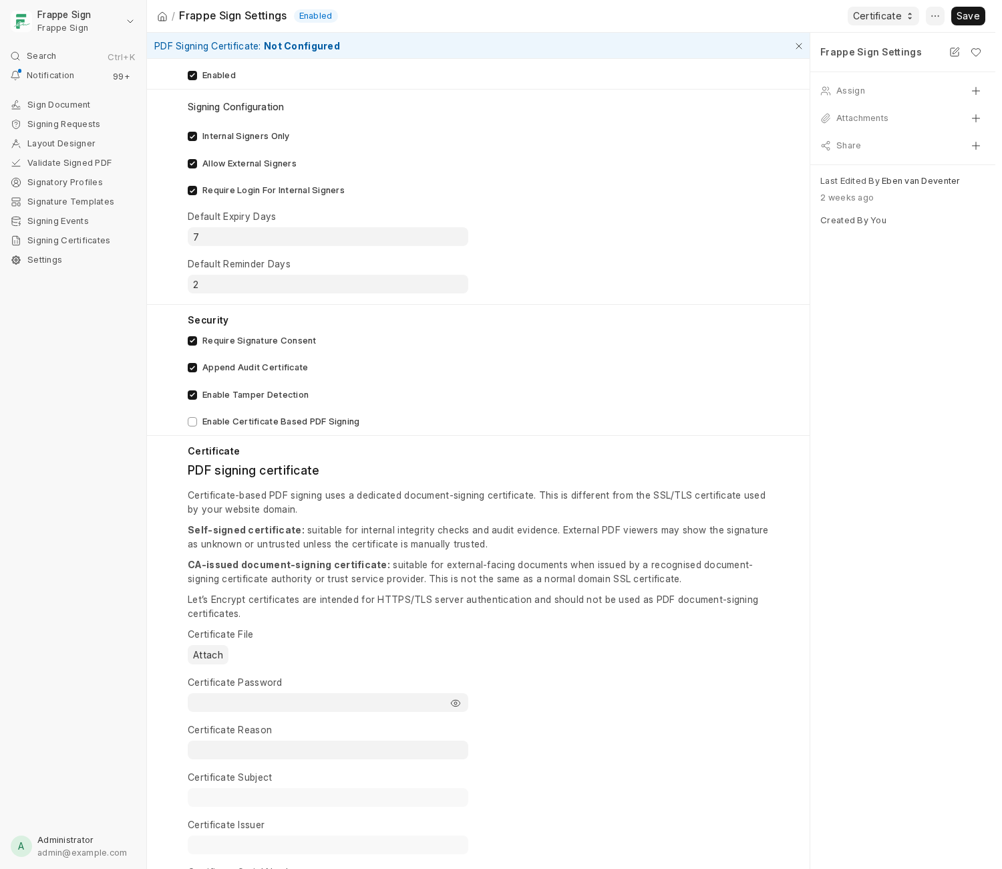This screenshot has width=1002, height=869.
Task: Open the Certificate jump-to dropdown
Action: (883, 16)
